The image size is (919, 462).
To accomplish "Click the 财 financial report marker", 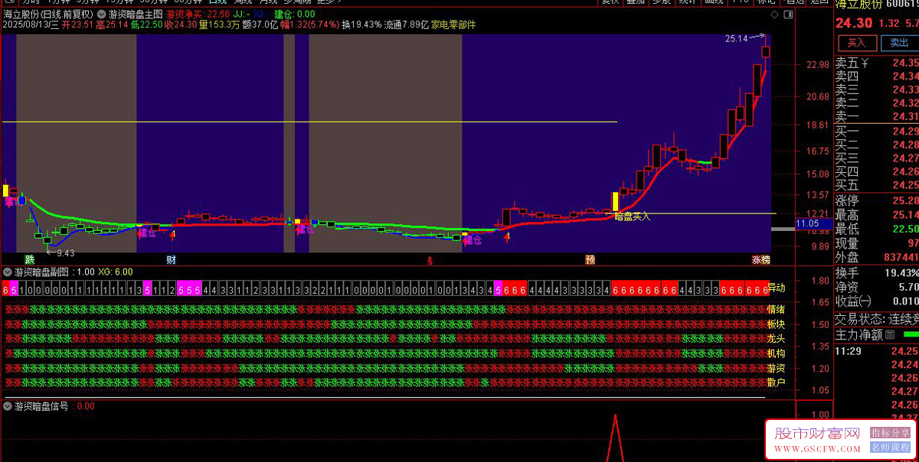I will (171, 260).
